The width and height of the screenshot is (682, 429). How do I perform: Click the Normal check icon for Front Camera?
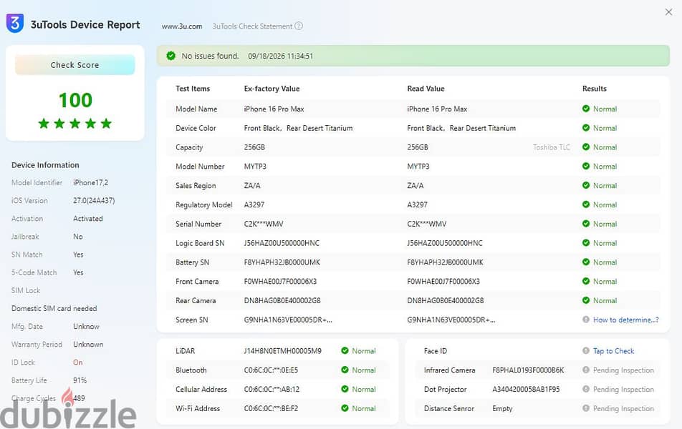pyautogui.click(x=586, y=281)
